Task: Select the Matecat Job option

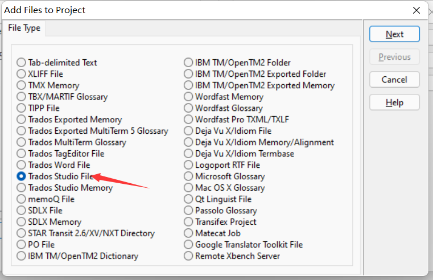Action: tap(188, 233)
